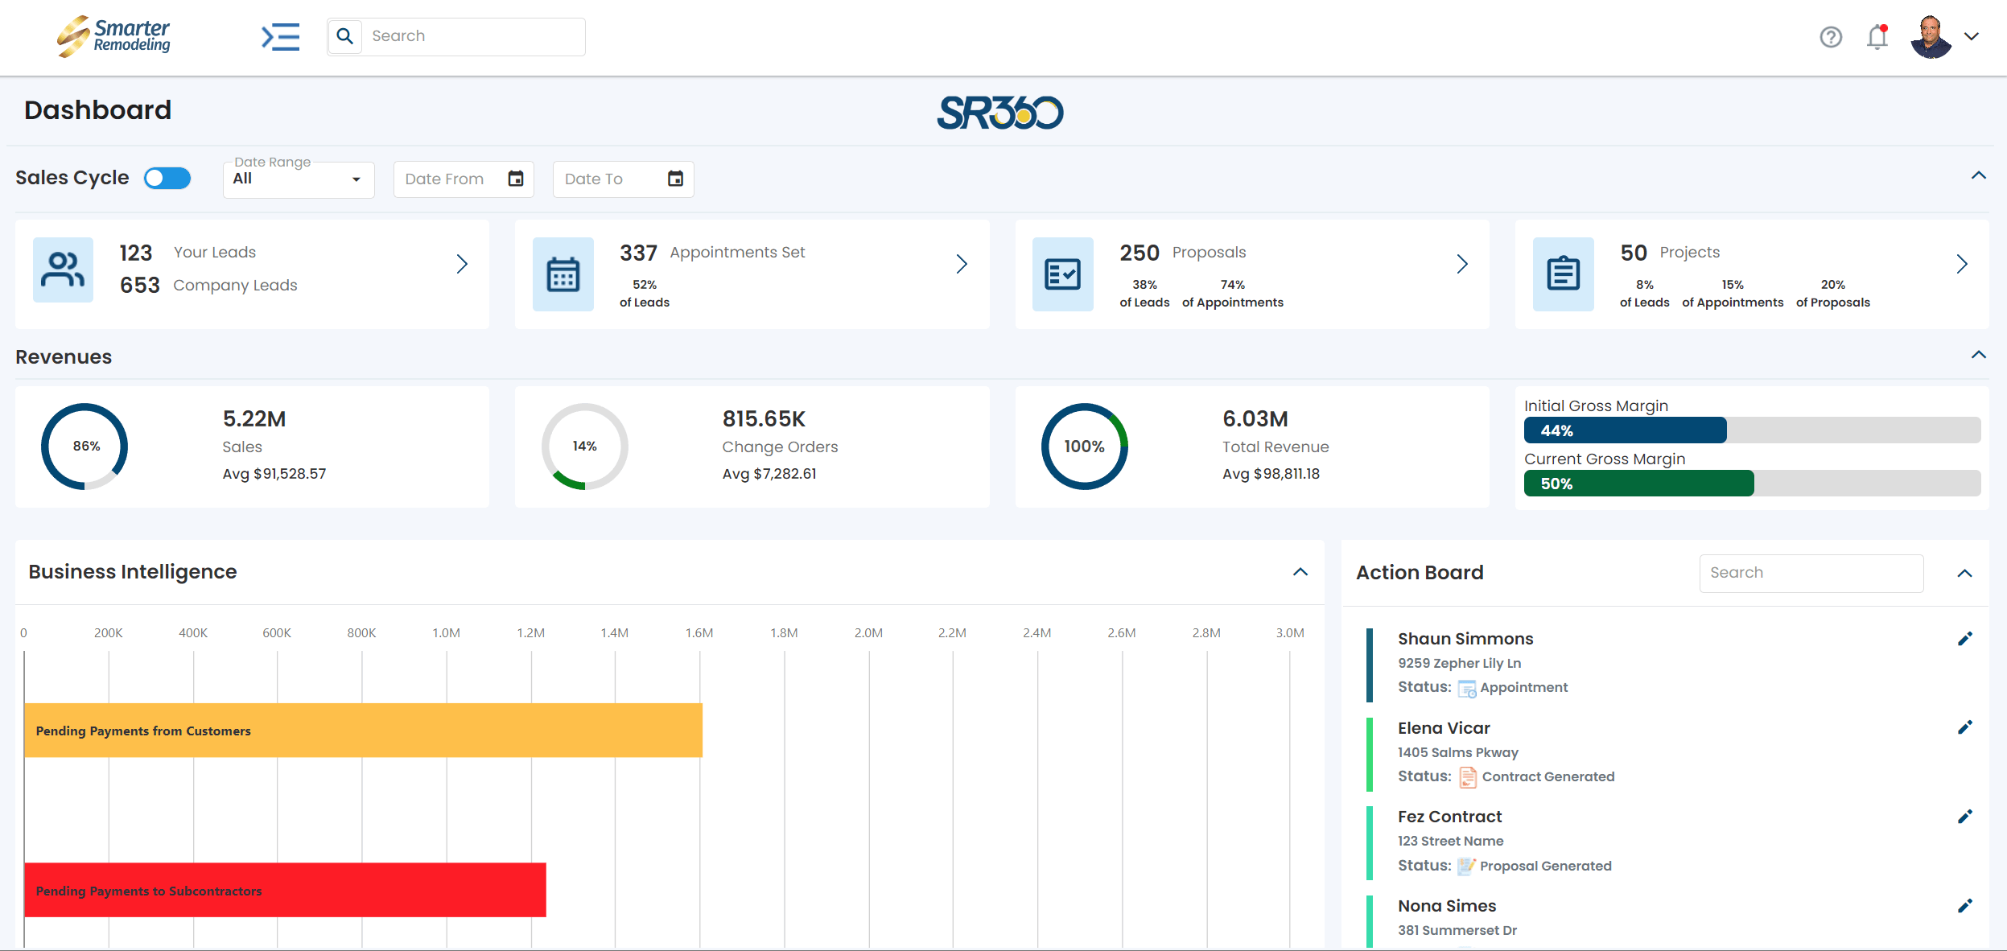Collapse the Business Intelligence panel

pyautogui.click(x=1300, y=572)
